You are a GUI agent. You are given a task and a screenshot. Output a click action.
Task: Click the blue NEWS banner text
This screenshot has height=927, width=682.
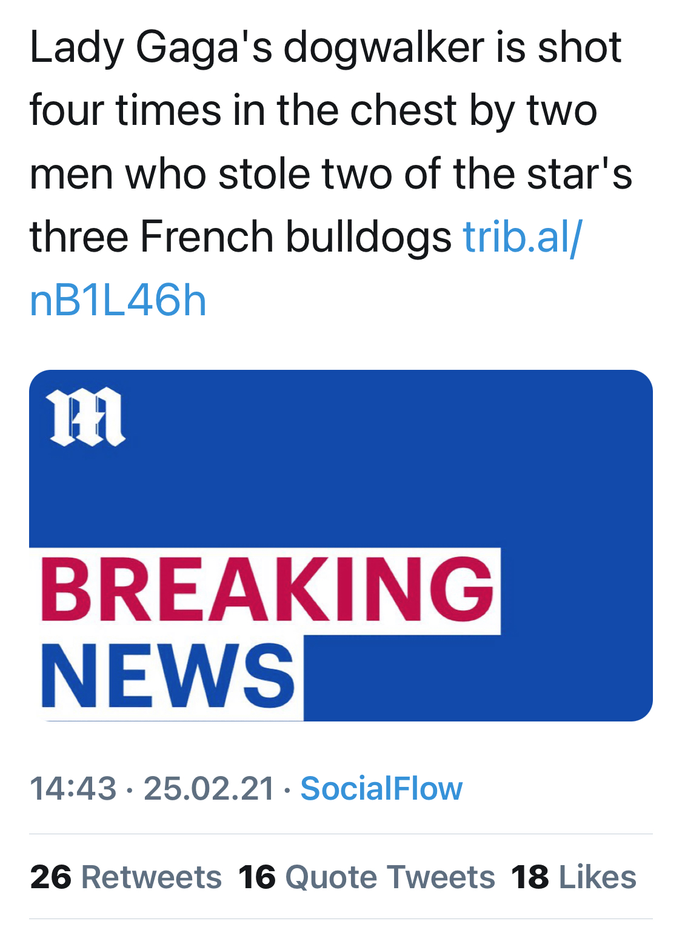168,677
